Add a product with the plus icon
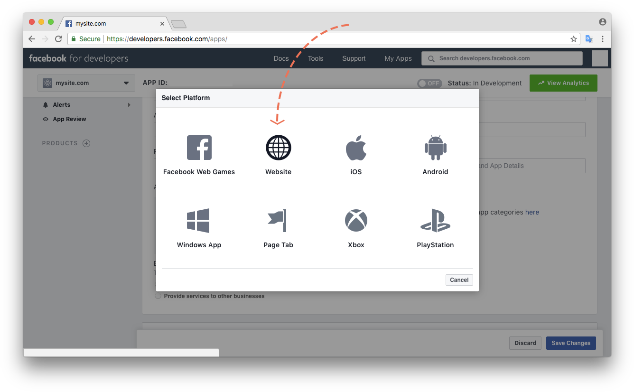The height and width of the screenshot is (392, 634). pos(86,143)
